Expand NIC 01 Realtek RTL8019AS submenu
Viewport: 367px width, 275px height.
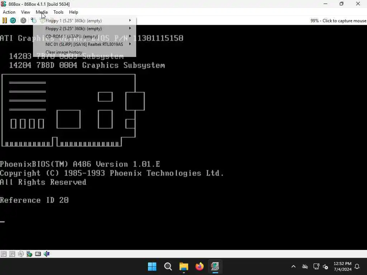coord(85,44)
